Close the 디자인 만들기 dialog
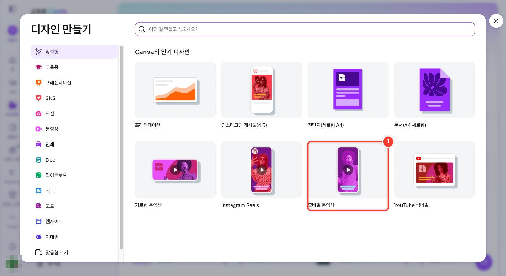This screenshot has width=506, height=276. coord(496,21)
